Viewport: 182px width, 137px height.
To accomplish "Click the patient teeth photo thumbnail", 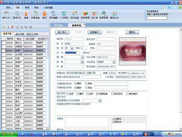I will pyautogui.click(x=132, y=51).
